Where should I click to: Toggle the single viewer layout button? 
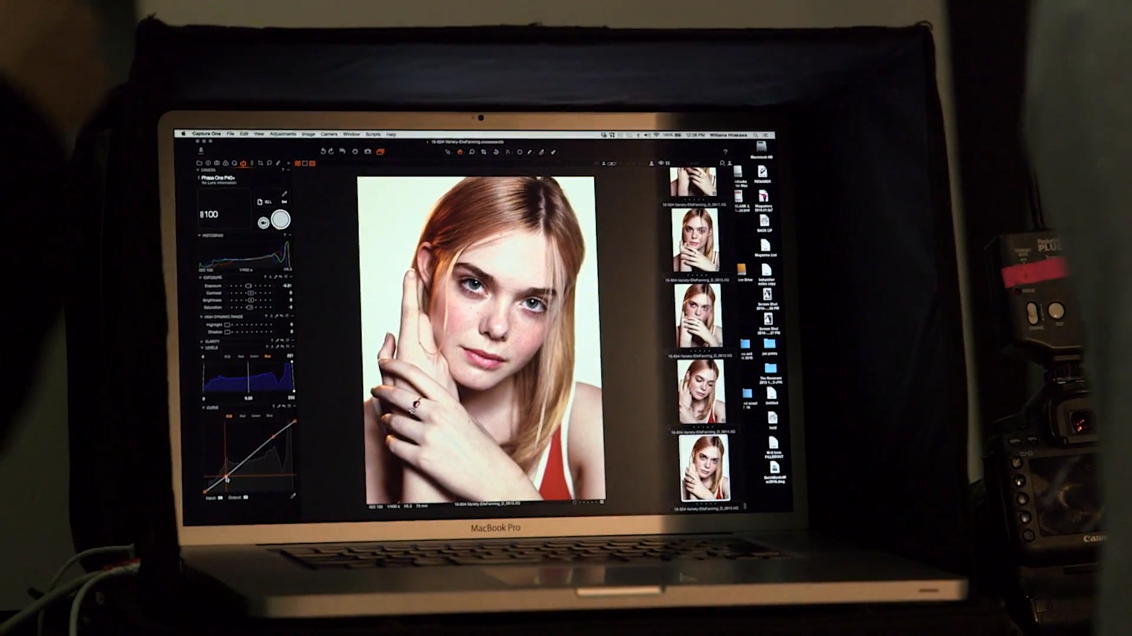pyautogui.click(x=305, y=163)
